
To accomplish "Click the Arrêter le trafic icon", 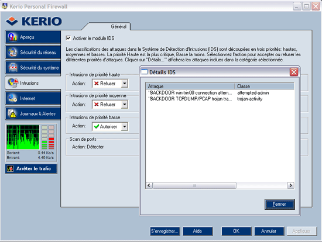I will pos(10,168).
